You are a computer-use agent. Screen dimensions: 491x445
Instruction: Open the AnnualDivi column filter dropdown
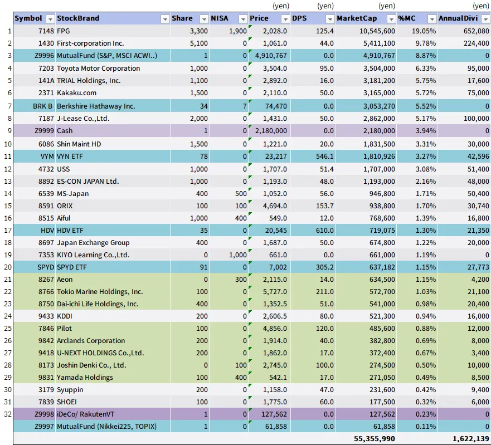click(485, 19)
